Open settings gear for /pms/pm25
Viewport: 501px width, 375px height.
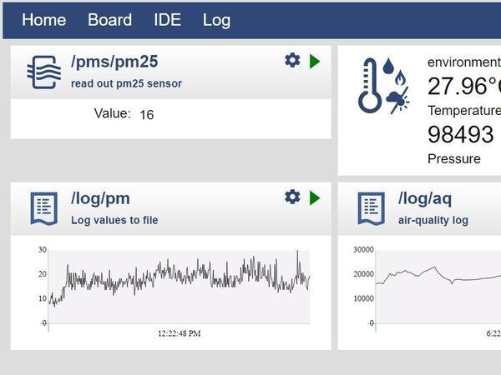[x=292, y=60]
